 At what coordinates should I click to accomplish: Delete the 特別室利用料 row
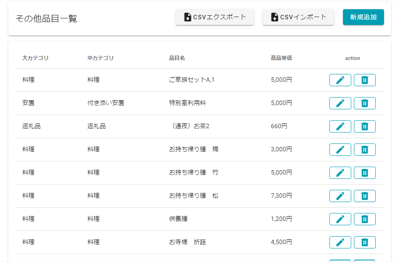364,103
